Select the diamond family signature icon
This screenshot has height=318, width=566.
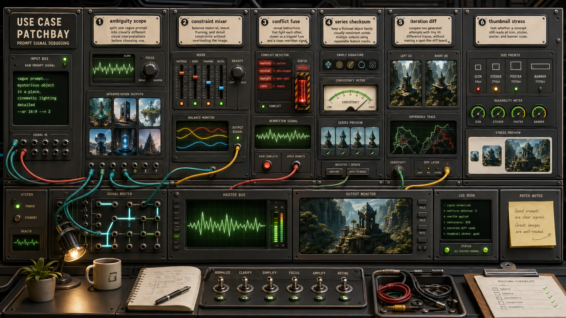(x=328, y=65)
